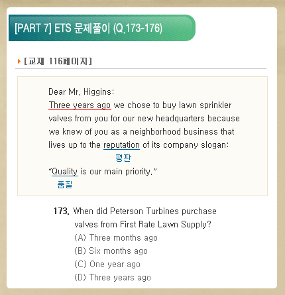This screenshot has height=295, width=285.
Task: Select answer (B) Six months ago
Action: click(x=111, y=251)
